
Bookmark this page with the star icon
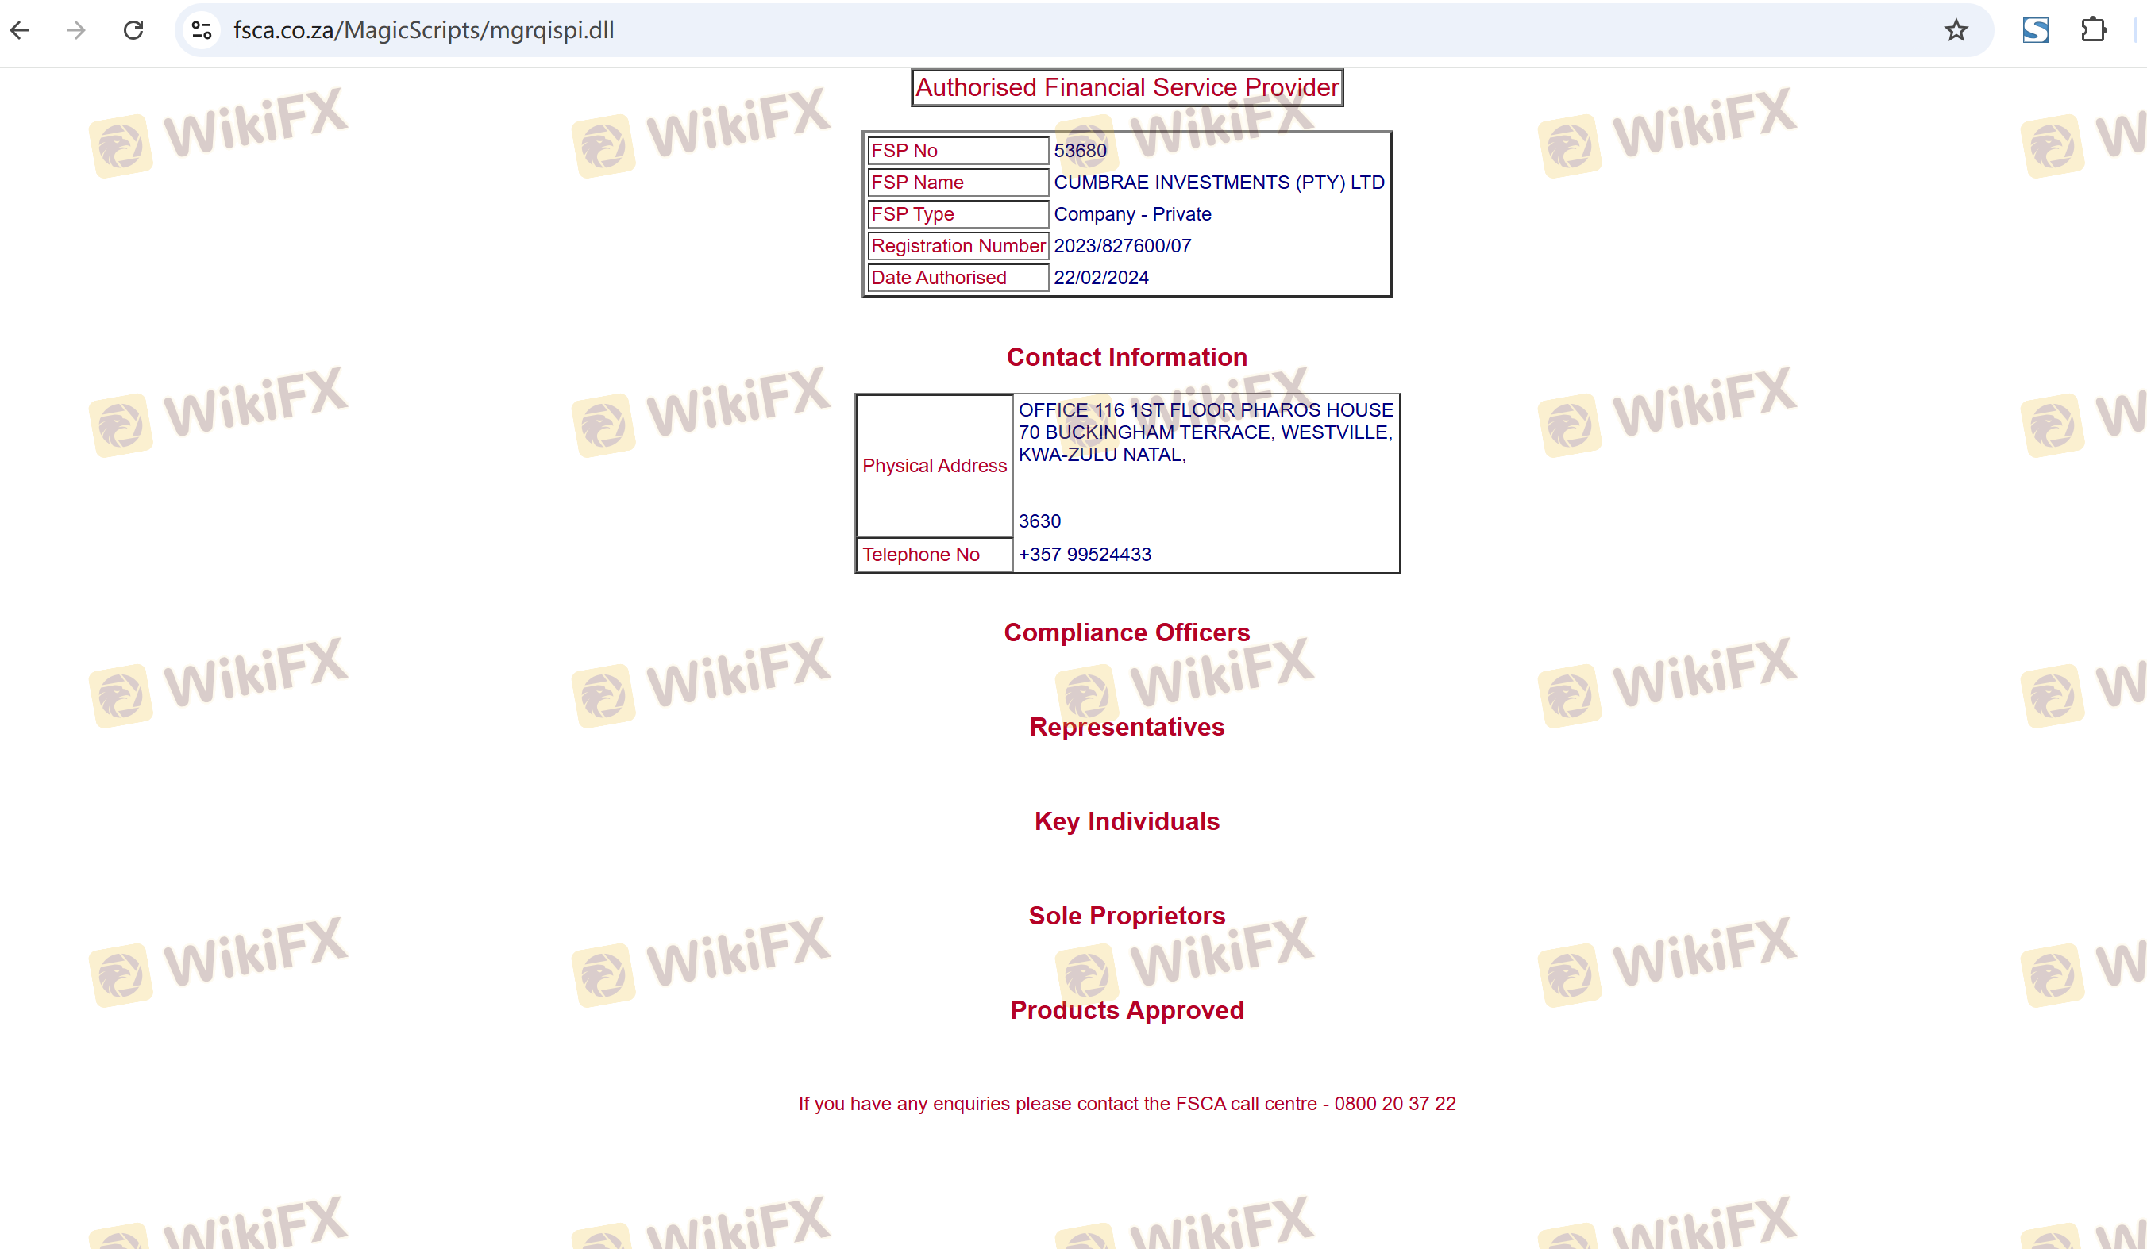[x=1956, y=31]
